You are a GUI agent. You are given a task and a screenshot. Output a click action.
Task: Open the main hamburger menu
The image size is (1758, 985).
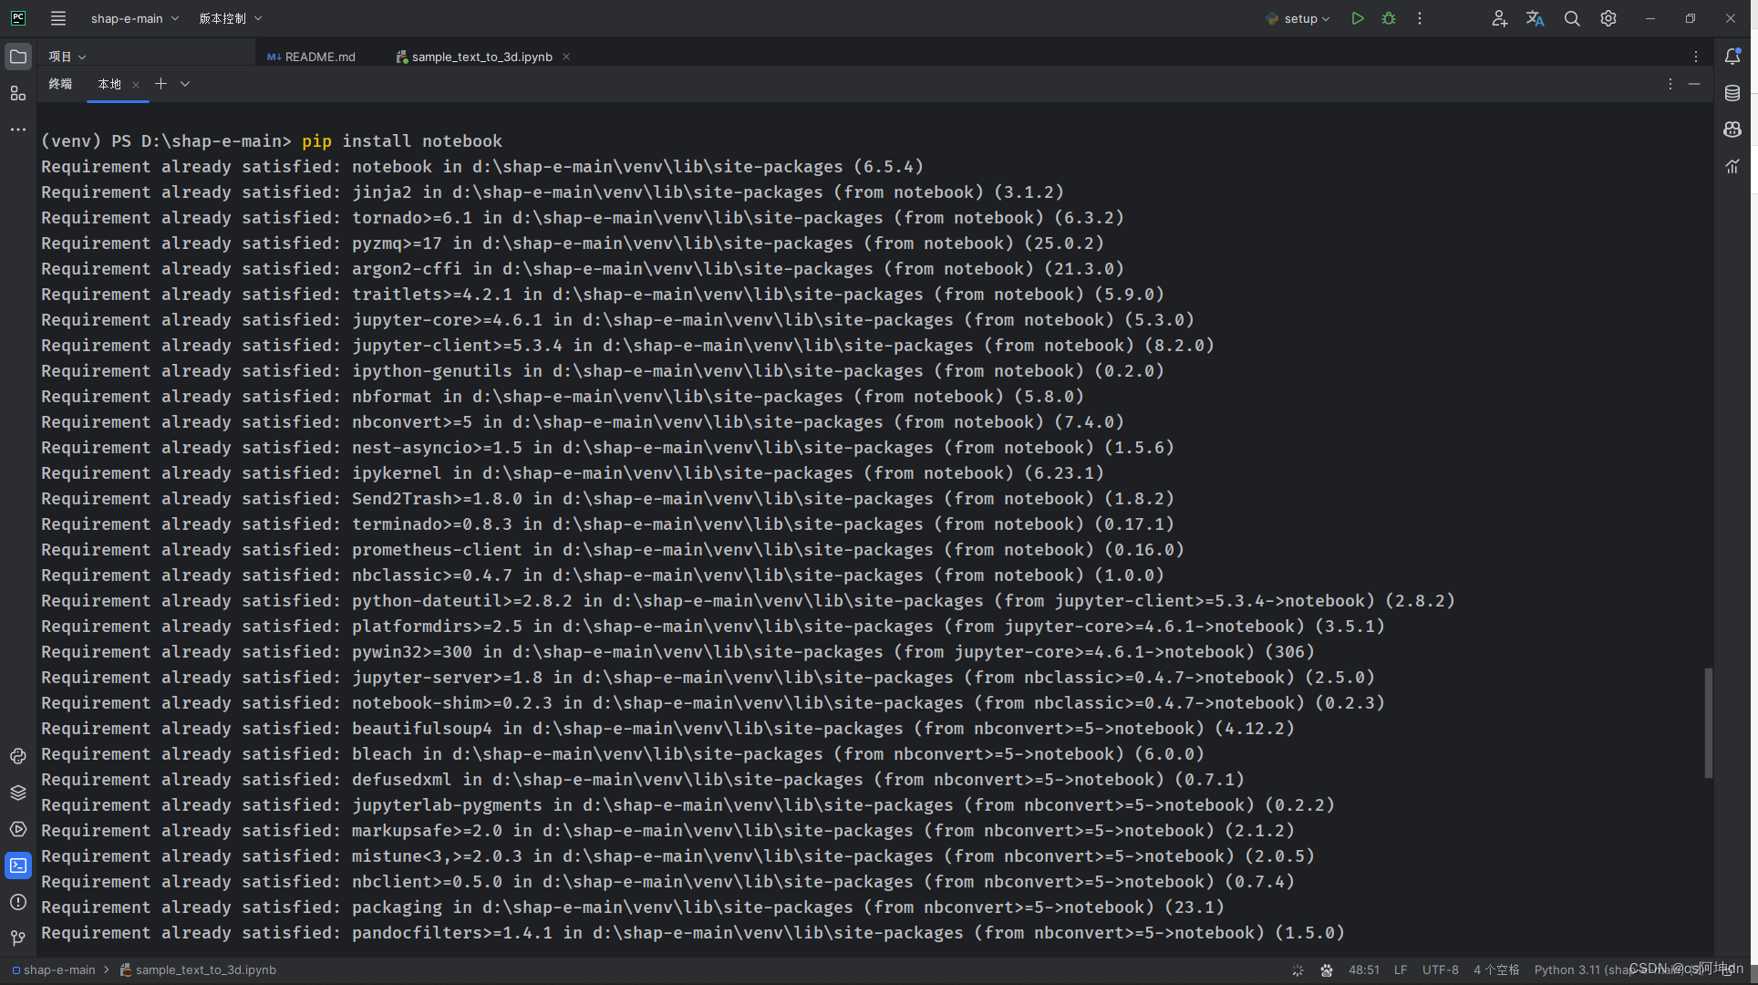(58, 18)
